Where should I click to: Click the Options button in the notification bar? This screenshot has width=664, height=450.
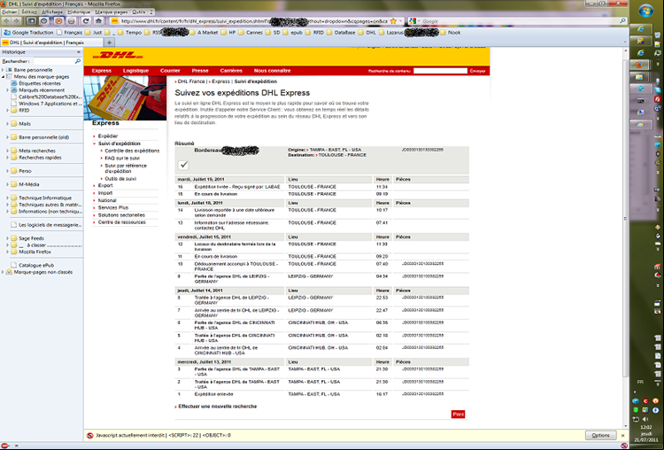[600, 435]
